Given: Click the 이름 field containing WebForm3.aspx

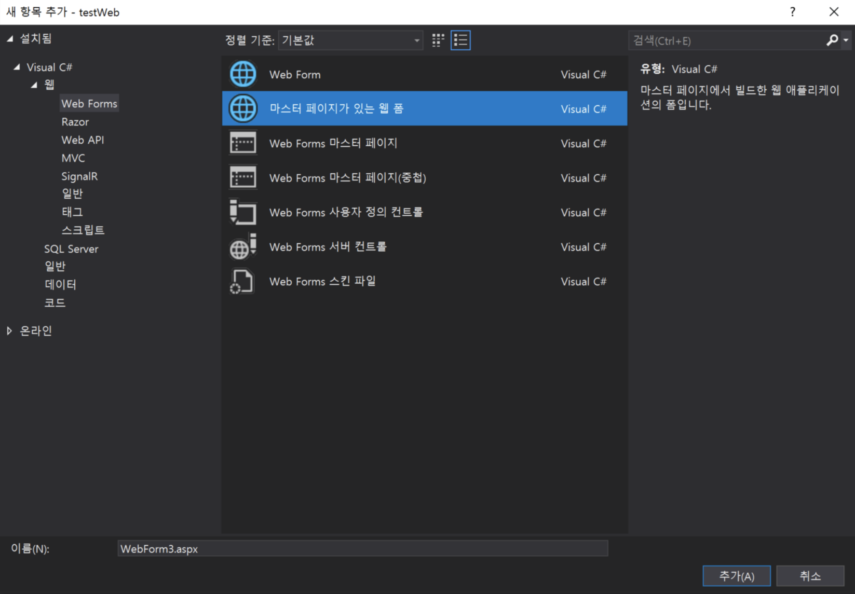Looking at the screenshot, I should point(362,548).
